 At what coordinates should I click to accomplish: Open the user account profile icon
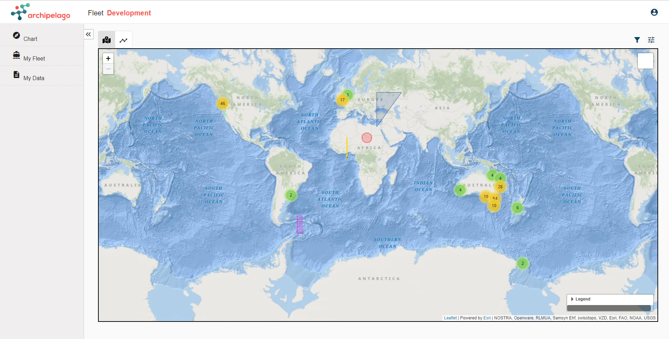click(x=654, y=13)
